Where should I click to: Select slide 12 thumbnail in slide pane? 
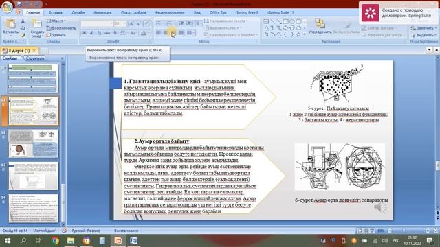click(x=33, y=143)
